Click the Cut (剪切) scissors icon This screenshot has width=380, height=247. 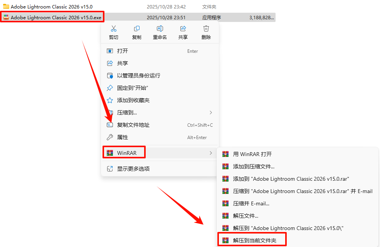click(113, 29)
